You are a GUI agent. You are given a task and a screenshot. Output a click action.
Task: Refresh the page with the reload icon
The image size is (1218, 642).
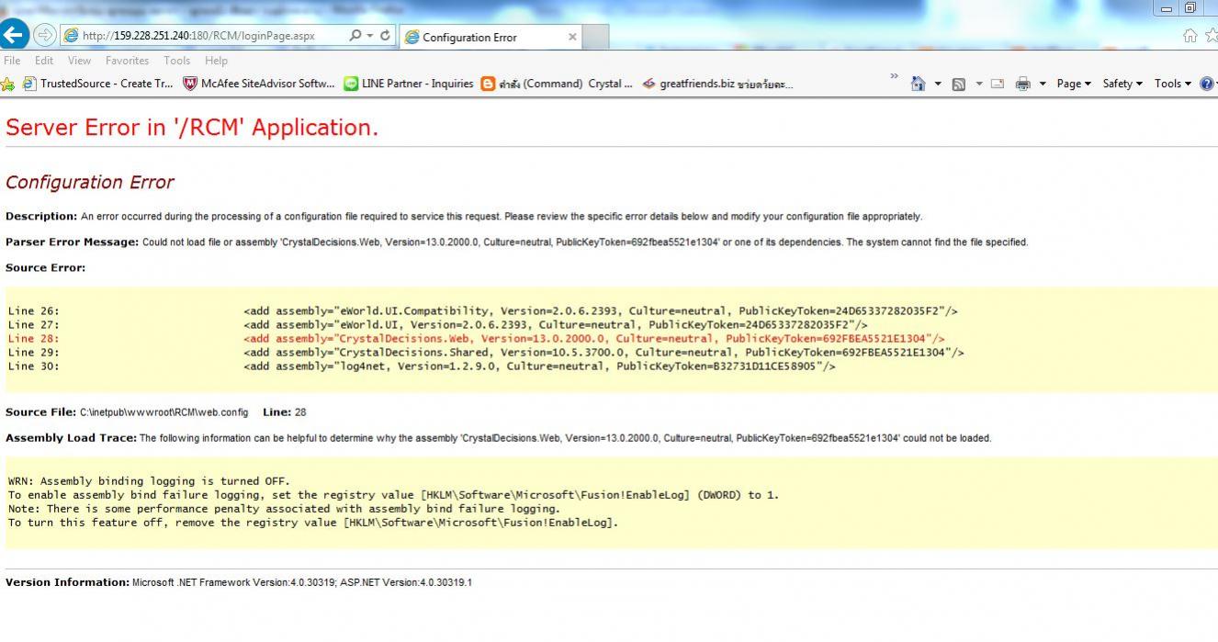pyautogui.click(x=385, y=36)
